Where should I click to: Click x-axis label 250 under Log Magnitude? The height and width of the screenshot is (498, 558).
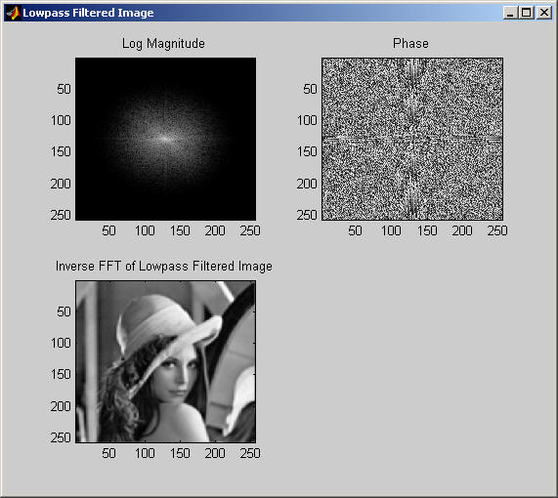pyautogui.click(x=250, y=230)
